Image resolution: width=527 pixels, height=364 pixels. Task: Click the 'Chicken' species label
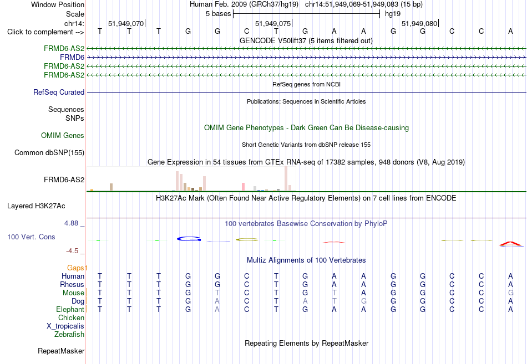71,317
